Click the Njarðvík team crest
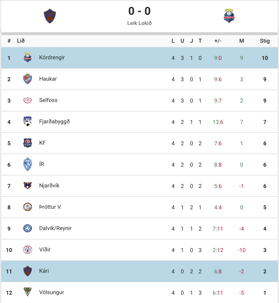This screenshot has width=279, height=303. [28, 186]
